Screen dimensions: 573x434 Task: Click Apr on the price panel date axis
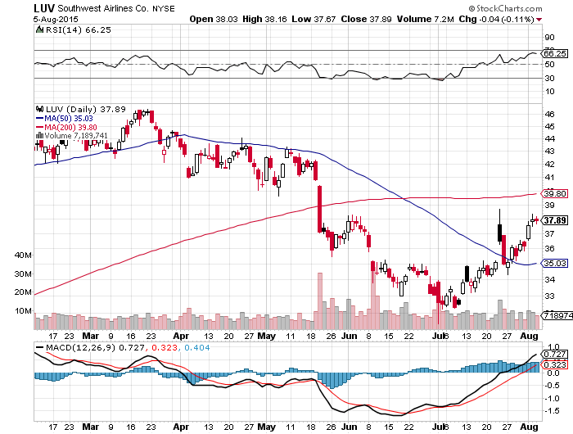[181, 336]
